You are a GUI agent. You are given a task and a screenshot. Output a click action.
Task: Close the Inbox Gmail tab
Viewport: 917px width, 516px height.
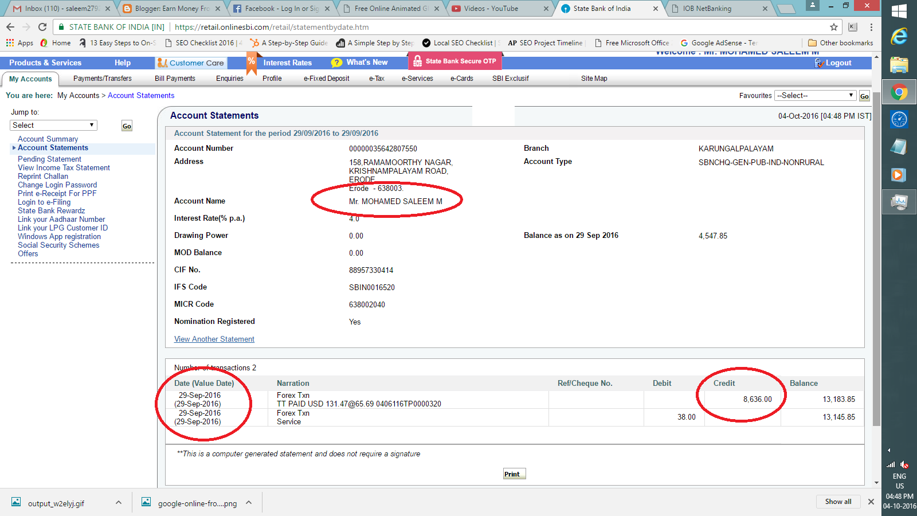click(x=107, y=9)
